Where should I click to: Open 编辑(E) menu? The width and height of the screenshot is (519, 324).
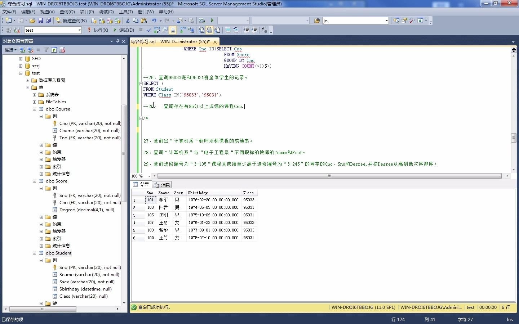(x=28, y=12)
